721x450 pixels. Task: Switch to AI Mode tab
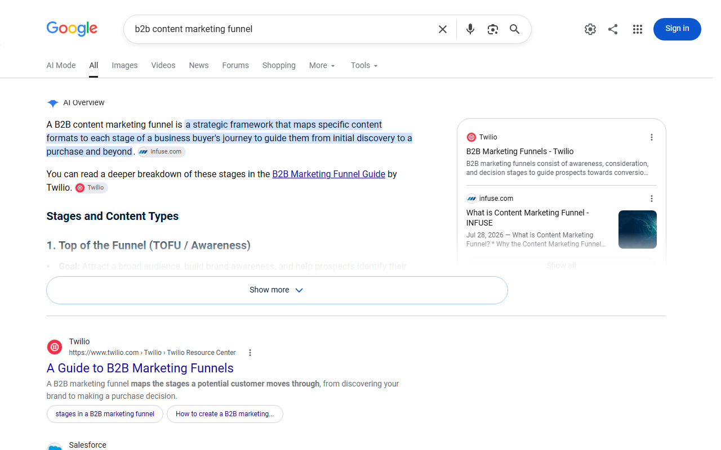coord(61,65)
